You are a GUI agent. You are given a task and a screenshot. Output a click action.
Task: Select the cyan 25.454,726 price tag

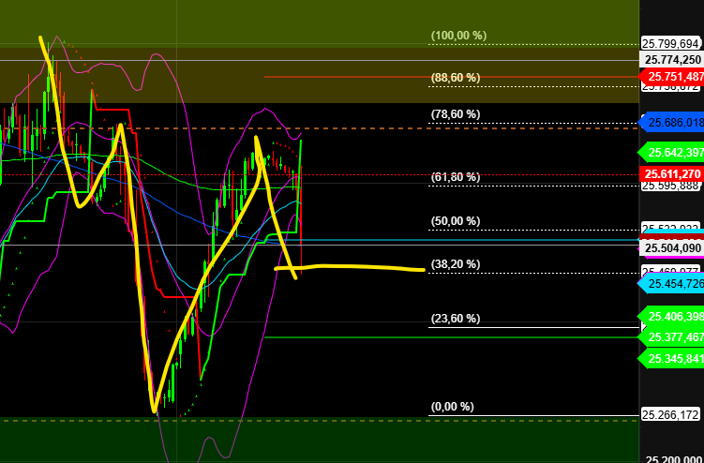671,284
